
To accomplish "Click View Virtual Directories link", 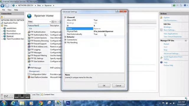I will click(172, 37).
